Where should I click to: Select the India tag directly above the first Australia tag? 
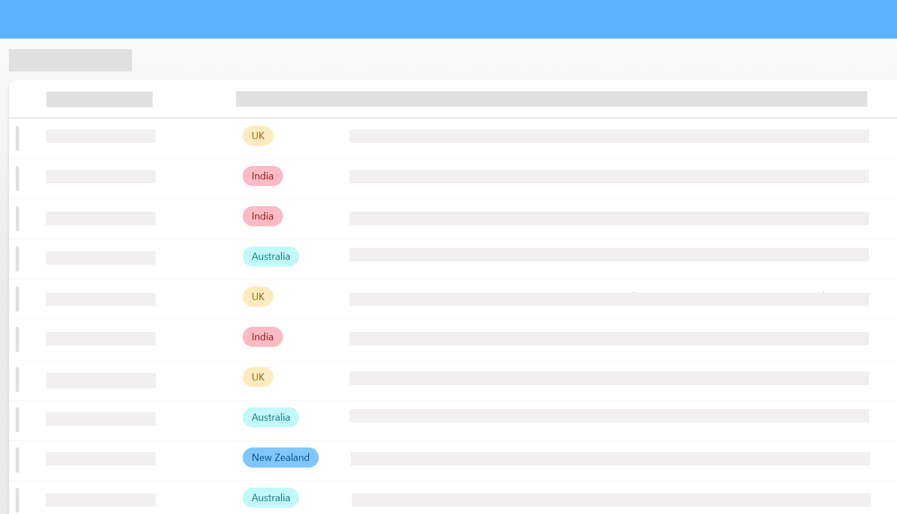[x=262, y=216]
